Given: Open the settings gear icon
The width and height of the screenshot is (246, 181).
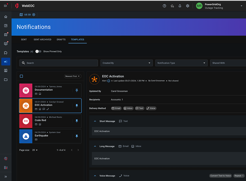Looking at the screenshot, I should tap(188, 6).
